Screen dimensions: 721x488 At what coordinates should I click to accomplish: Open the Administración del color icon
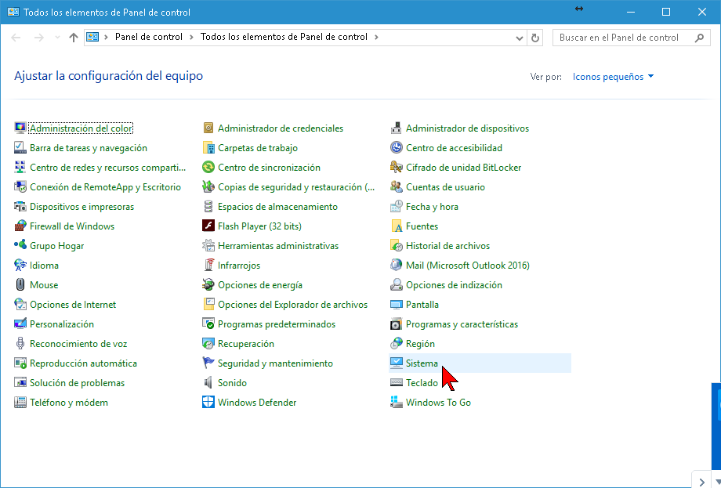20,128
